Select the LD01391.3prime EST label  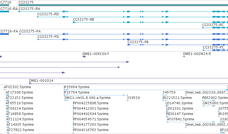click(180, 109)
